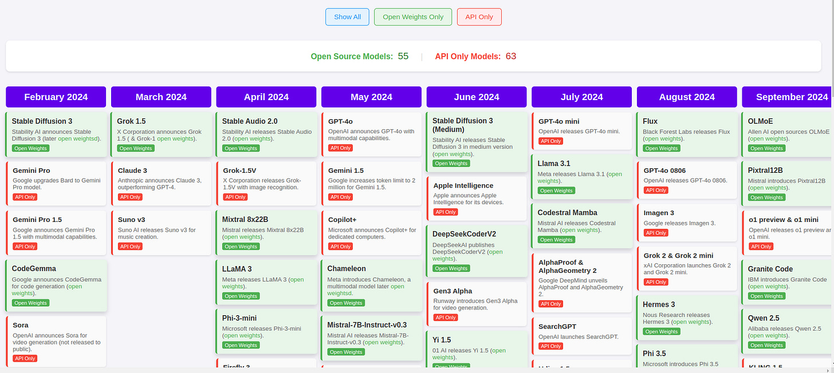The height and width of the screenshot is (373, 834).
Task: Open the Stable Diffusion 3 February card title
Action: click(42, 121)
